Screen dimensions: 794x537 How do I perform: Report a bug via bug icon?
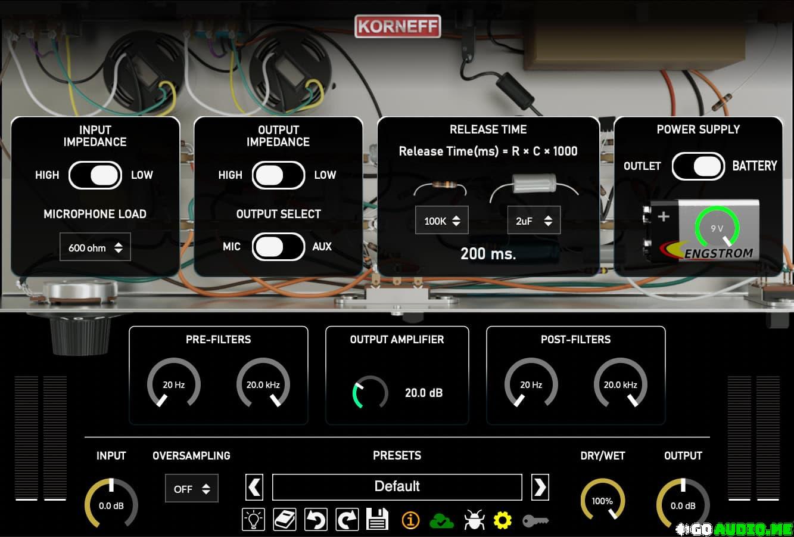pos(473,520)
